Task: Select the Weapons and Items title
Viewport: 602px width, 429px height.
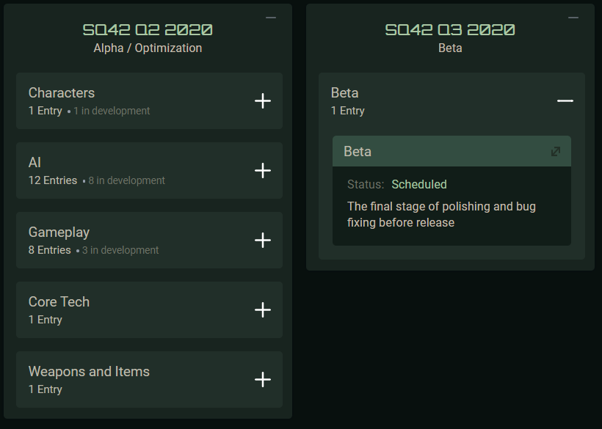Action: pyautogui.click(x=89, y=372)
